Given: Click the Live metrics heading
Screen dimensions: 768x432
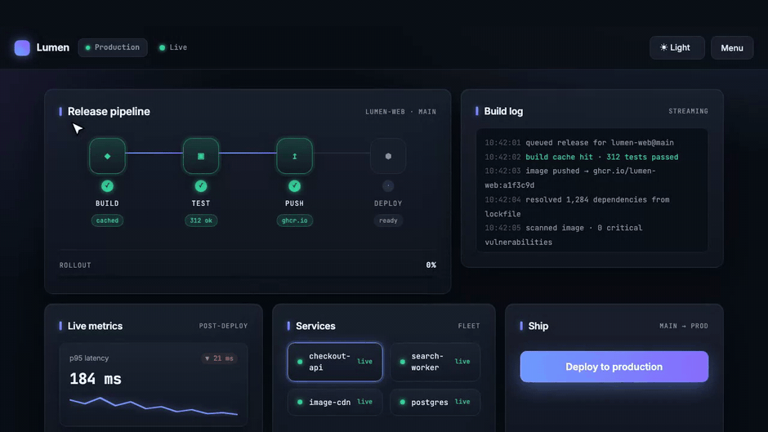Looking at the screenshot, I should pyautogui.click(x=95, y=326).
